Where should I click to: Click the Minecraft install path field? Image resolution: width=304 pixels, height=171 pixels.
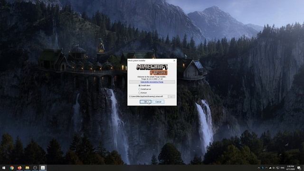click(148, 96)
